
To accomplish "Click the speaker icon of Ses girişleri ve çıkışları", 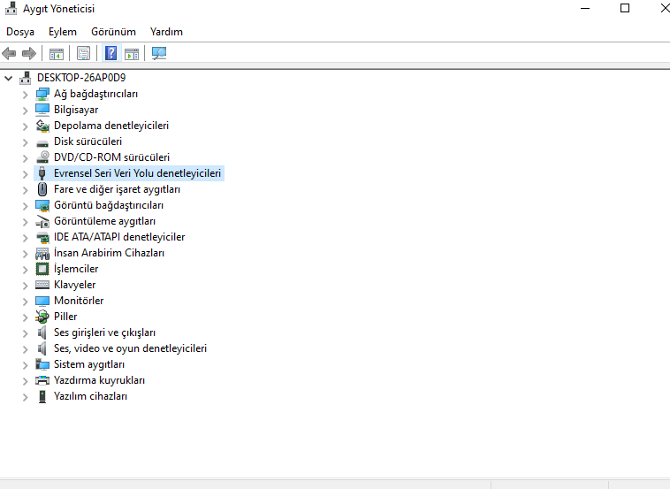I will [x=42, y=332].
